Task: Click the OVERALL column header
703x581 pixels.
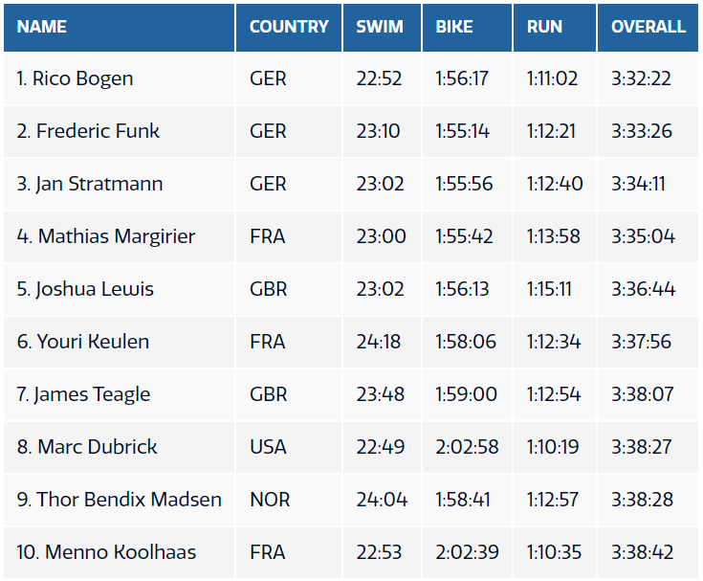Action: (648, 28)
